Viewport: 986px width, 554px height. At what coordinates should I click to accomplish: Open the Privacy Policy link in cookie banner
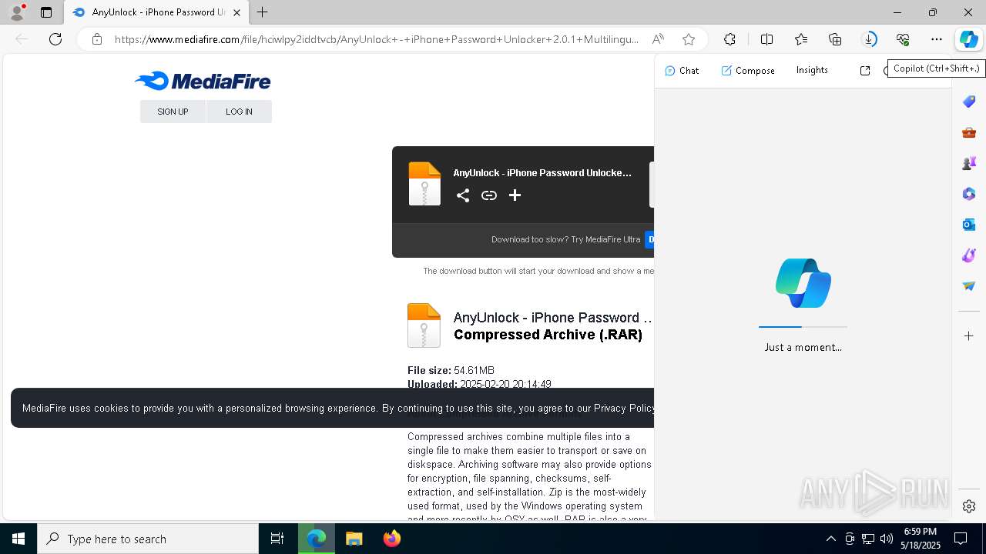pyautogui.click(x=624, y=408)
